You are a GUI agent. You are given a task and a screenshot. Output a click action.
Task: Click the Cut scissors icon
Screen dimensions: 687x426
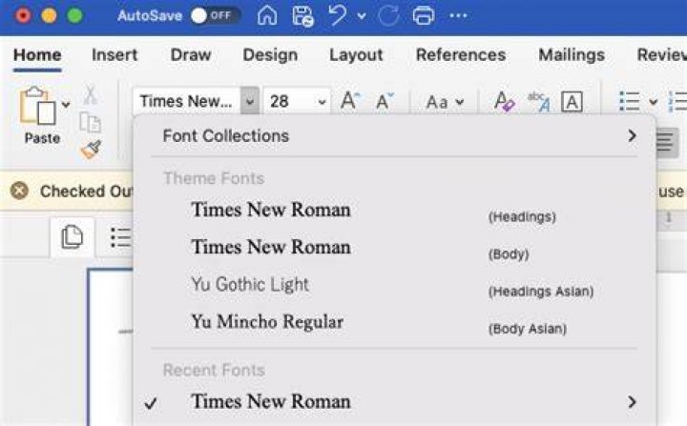(91, 94)
